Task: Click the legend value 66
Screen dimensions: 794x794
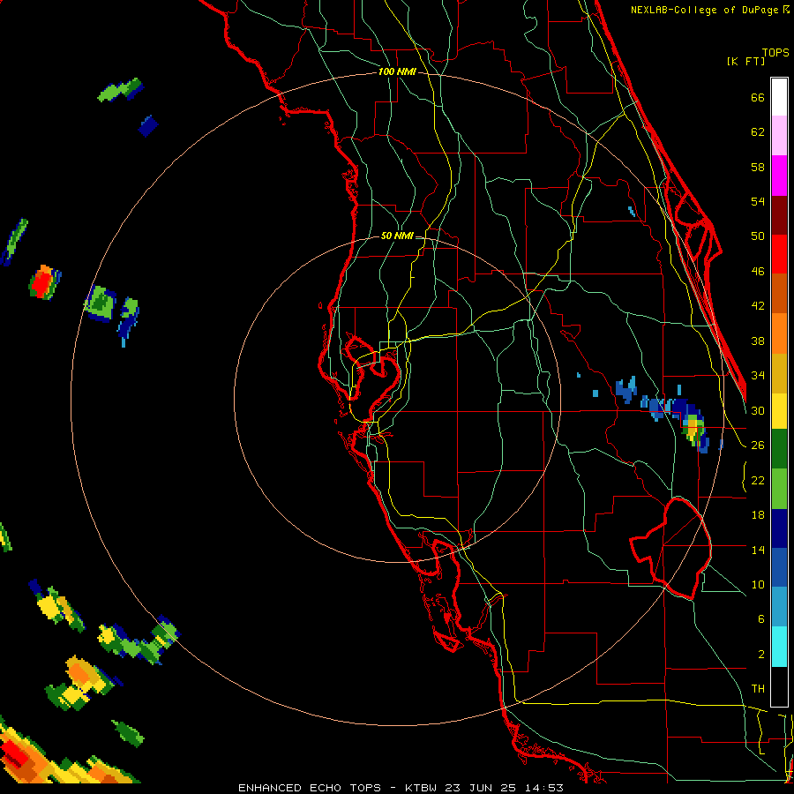Action: click(758, 97)
